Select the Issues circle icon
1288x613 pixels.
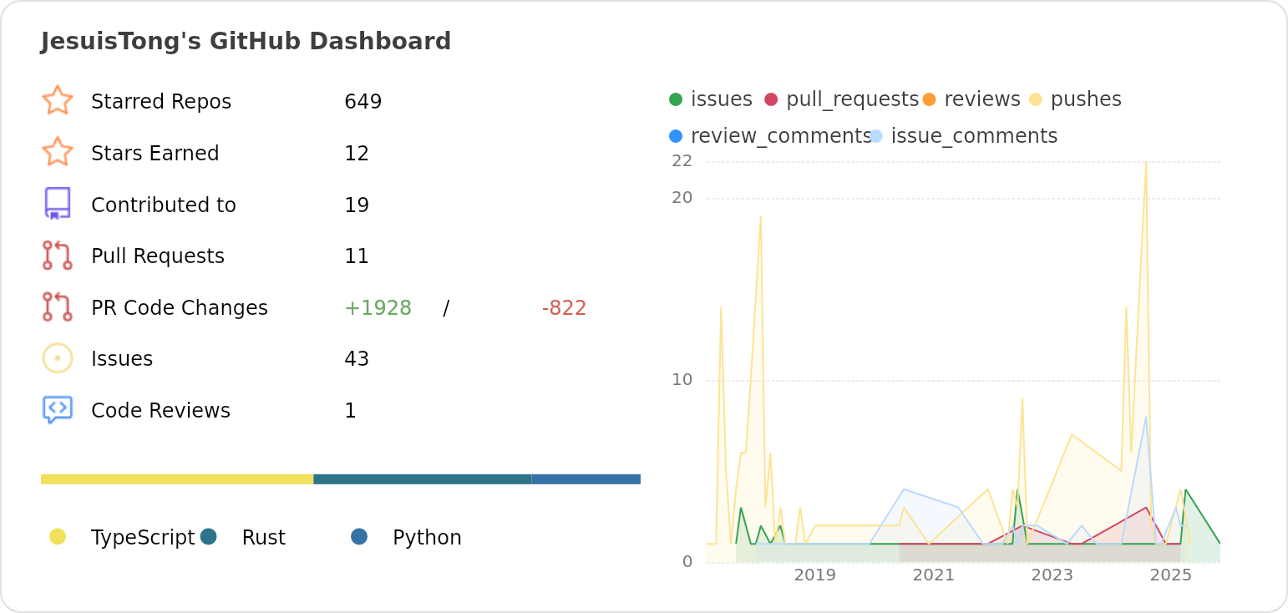[x=58, y=357]
